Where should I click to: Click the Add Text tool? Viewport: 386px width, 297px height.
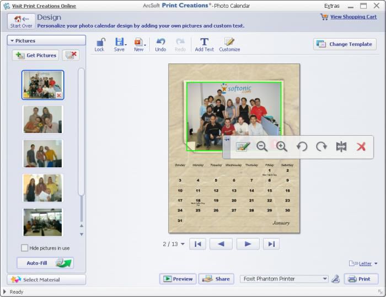pyautogui.click(x=204, y=44)
